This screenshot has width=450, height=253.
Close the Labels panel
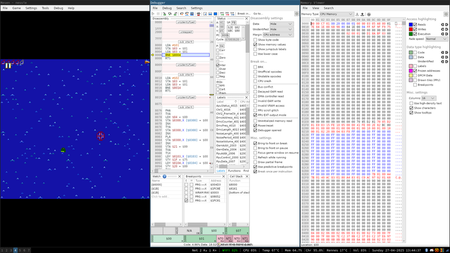(247, 97)
